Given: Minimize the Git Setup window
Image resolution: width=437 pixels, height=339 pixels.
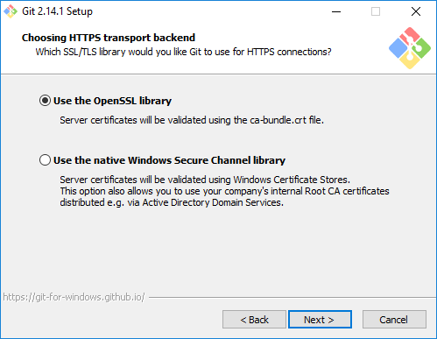Looking at the screenshot, I should (336, 11).
